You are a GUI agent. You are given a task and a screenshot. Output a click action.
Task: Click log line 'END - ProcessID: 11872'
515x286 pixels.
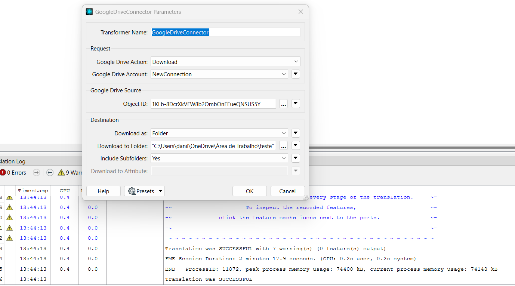331,269
